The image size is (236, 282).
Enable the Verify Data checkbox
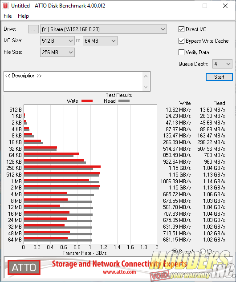point(181,52)
